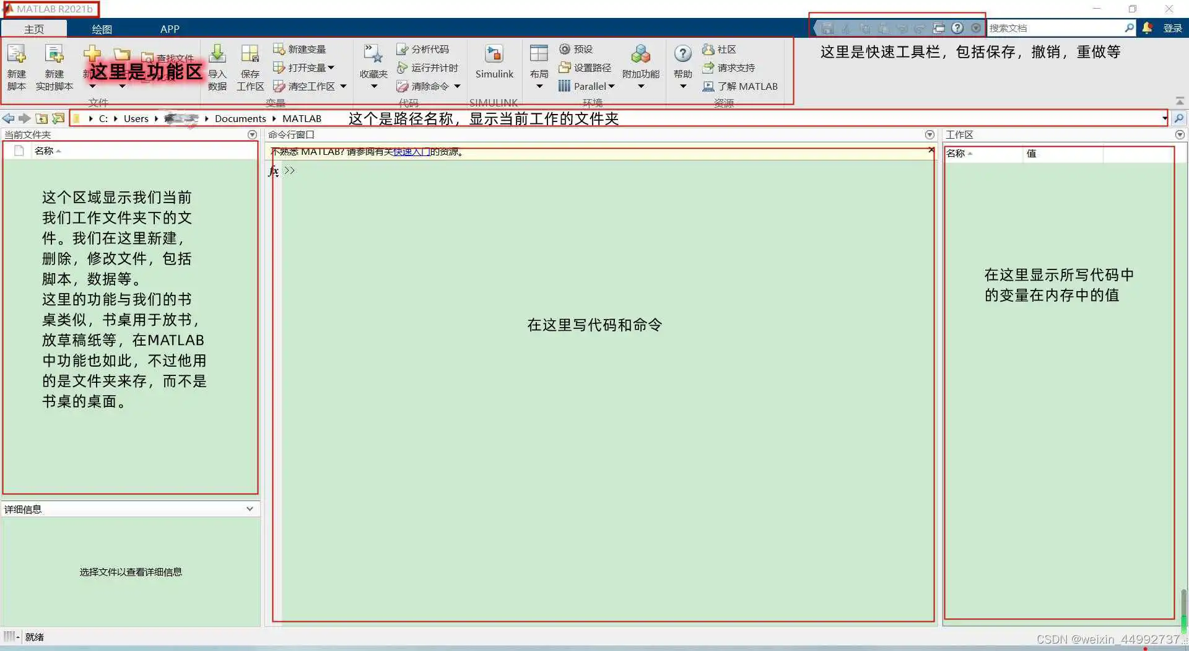1189x651 pixels.
Task: Click the Browse for Folder icon
Action: coord(58,118)
